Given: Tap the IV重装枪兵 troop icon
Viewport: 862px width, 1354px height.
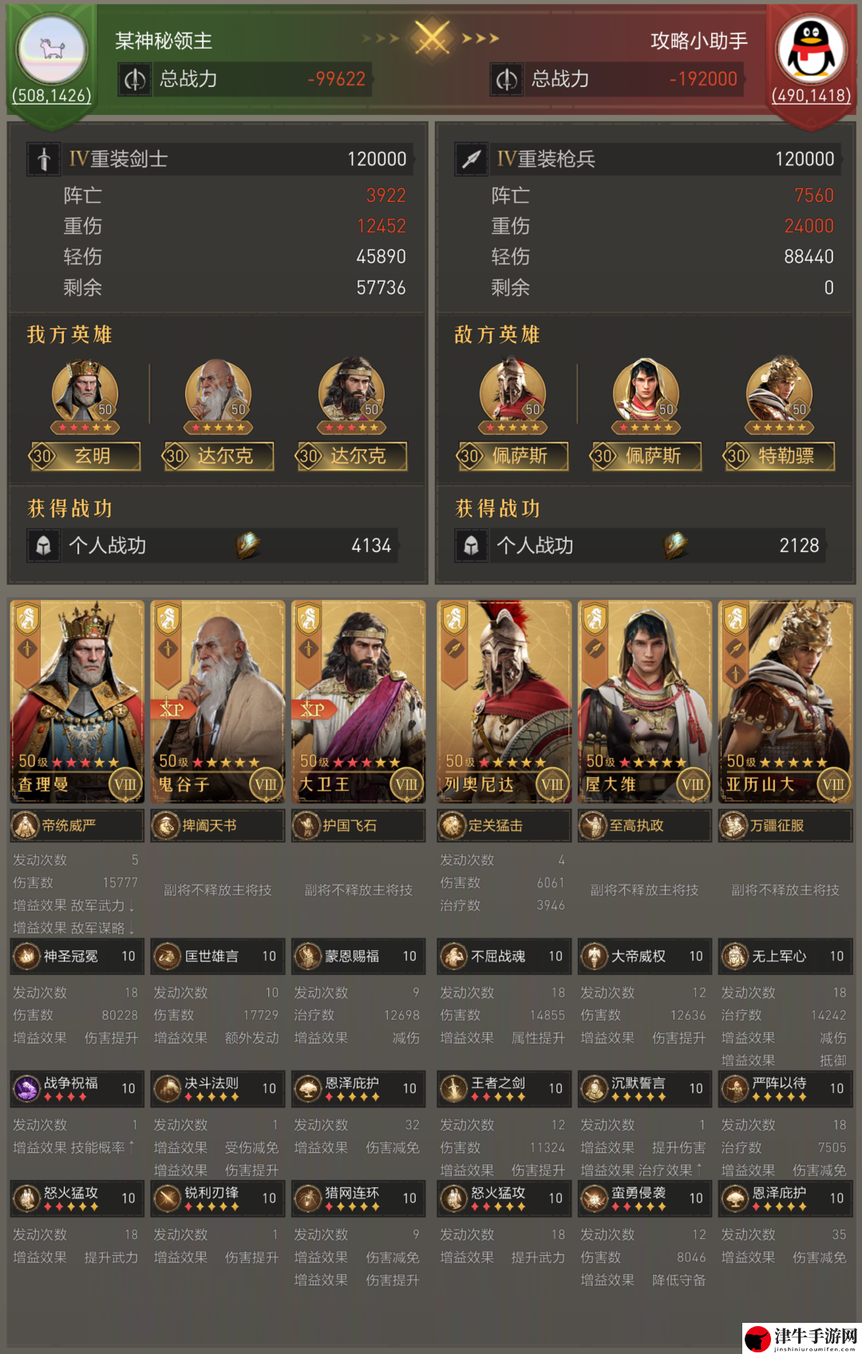Looking at the screenshot, I should click(472, 159).
